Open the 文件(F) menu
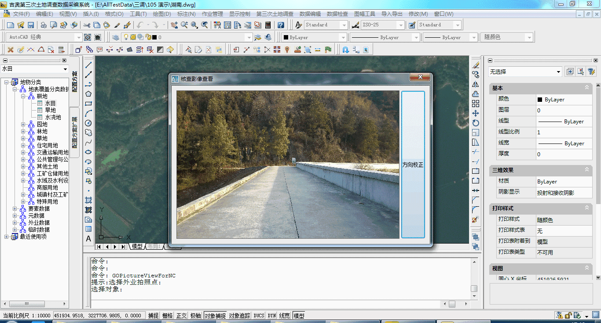601x323 pixels. pyautogui.click(x=21, y=14)
